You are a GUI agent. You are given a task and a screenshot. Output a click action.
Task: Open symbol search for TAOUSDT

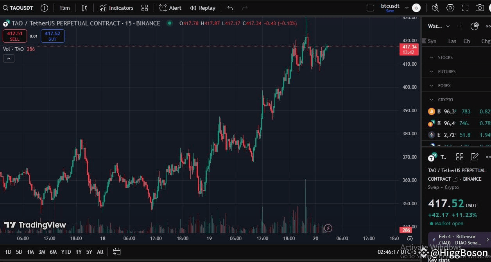coord(18,7)
